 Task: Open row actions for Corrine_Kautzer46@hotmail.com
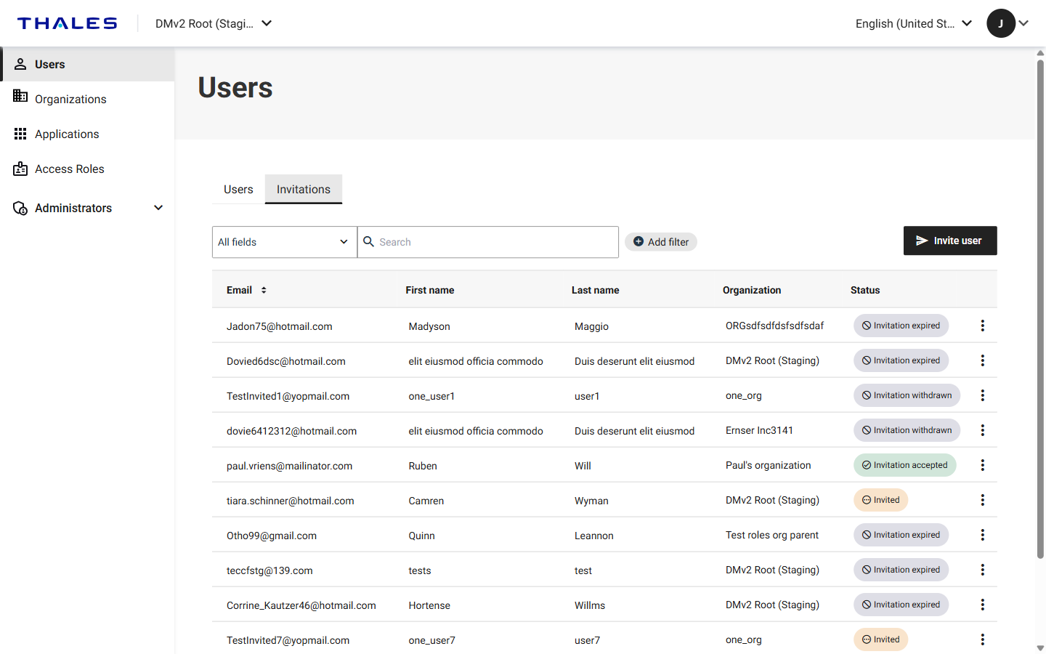[x=982, y=605]
